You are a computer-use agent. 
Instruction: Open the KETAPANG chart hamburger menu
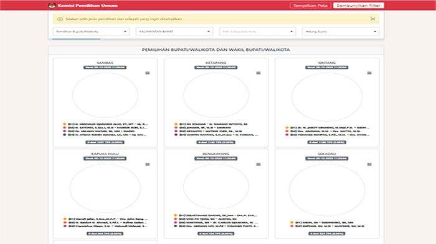(x=258, y=73)
